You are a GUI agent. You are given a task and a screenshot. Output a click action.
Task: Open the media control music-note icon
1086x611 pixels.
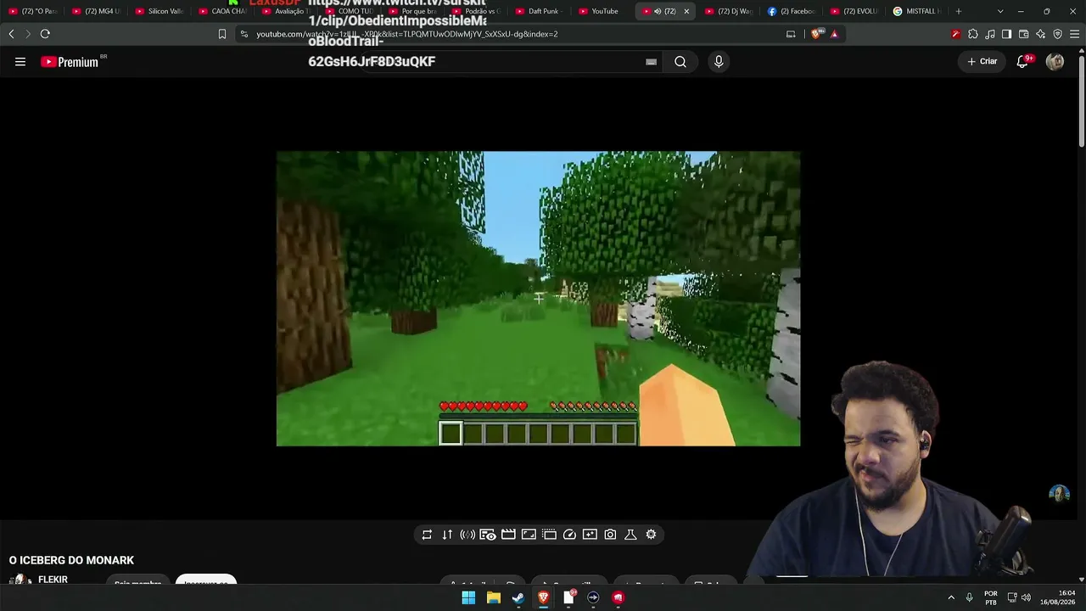[990, 34]
